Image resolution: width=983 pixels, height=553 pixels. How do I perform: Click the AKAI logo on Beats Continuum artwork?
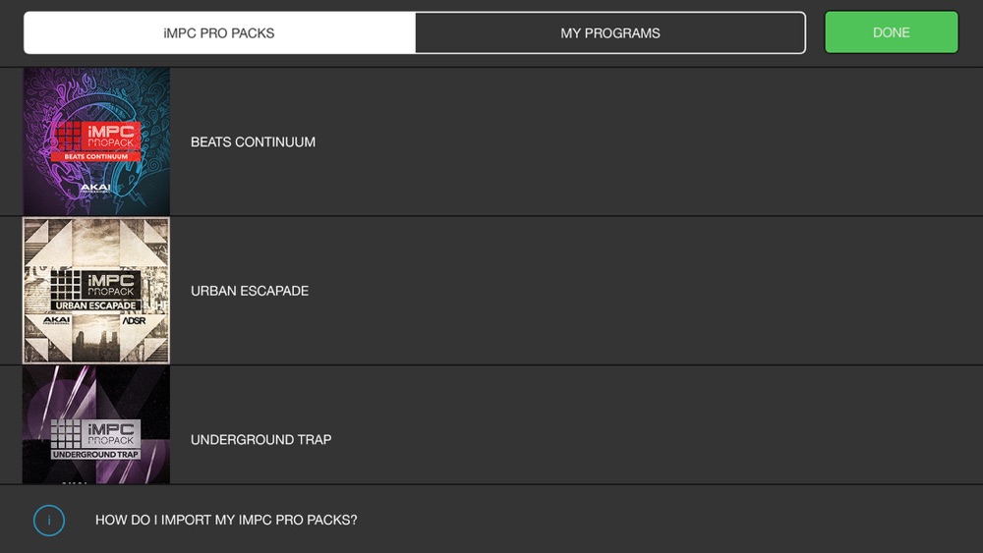coord(95,188)
